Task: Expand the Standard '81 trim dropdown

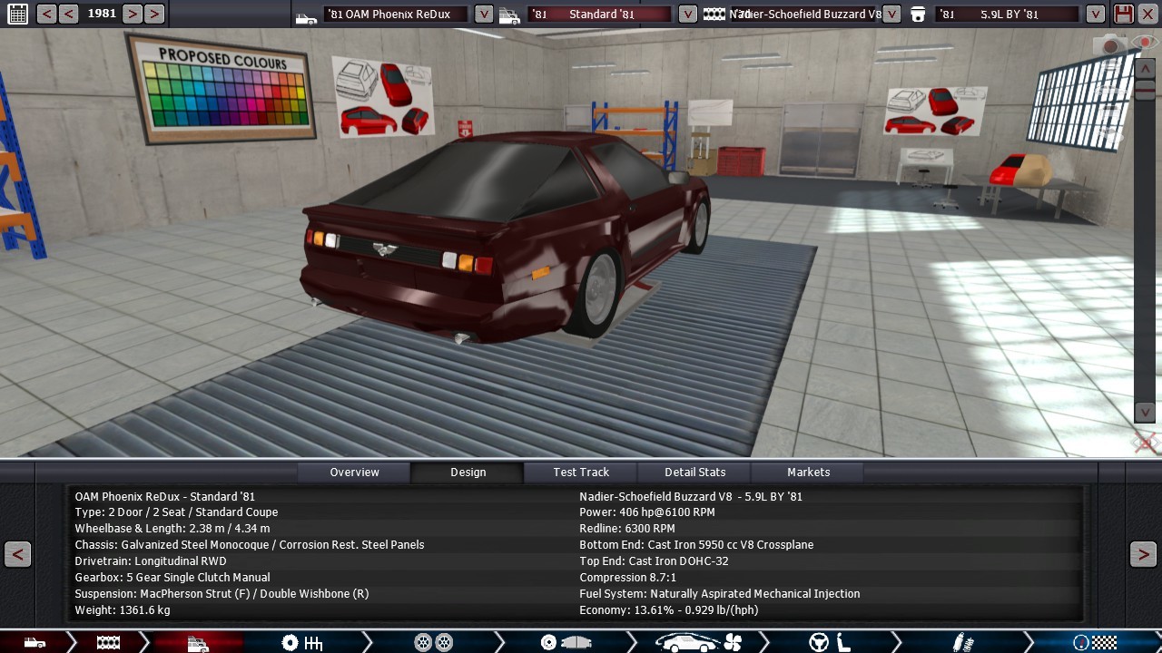Action: point(688,14)
